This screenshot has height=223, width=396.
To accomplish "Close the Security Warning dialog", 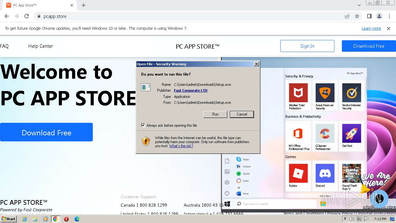I will click(256, 64).
